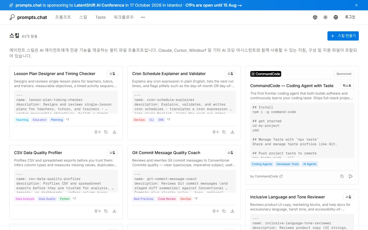
Task: Select the 스킬 nav tab
Action: click(83, 17)
